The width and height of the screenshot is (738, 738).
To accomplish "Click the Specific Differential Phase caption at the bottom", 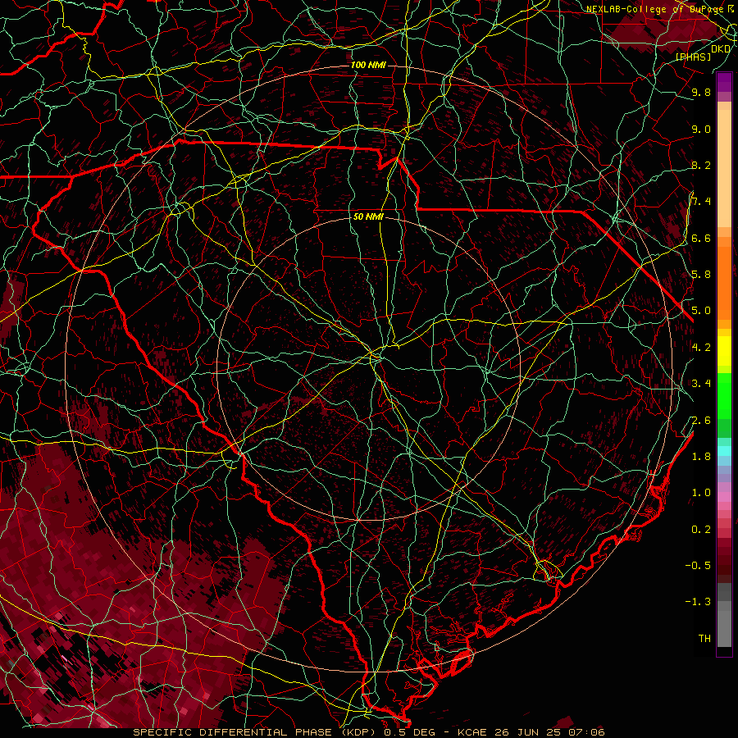I will [x=369, y=732].
